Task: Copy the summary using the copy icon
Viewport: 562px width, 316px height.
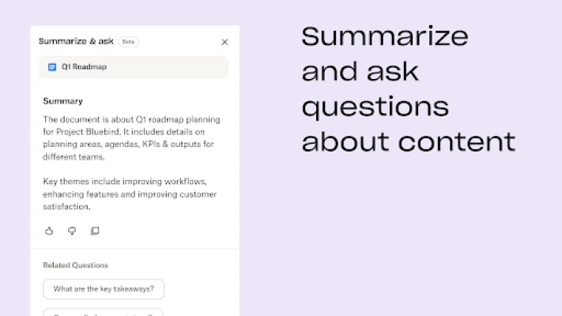Action: [95, 231]
